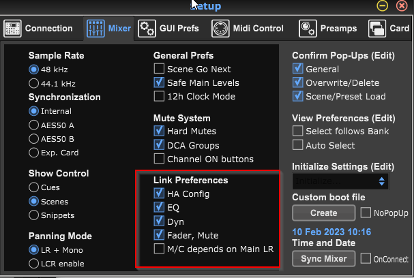The width and height of the screenshot is (414, 278).
Task: Enable the Auto Select checkbox
Action: pos(297,145)
